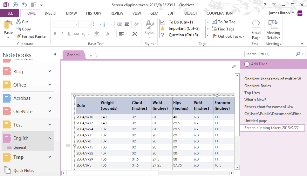This screenshot has width=307, height=176.
Task: Open the font name dropdown
Action: (x=76, y=24)
